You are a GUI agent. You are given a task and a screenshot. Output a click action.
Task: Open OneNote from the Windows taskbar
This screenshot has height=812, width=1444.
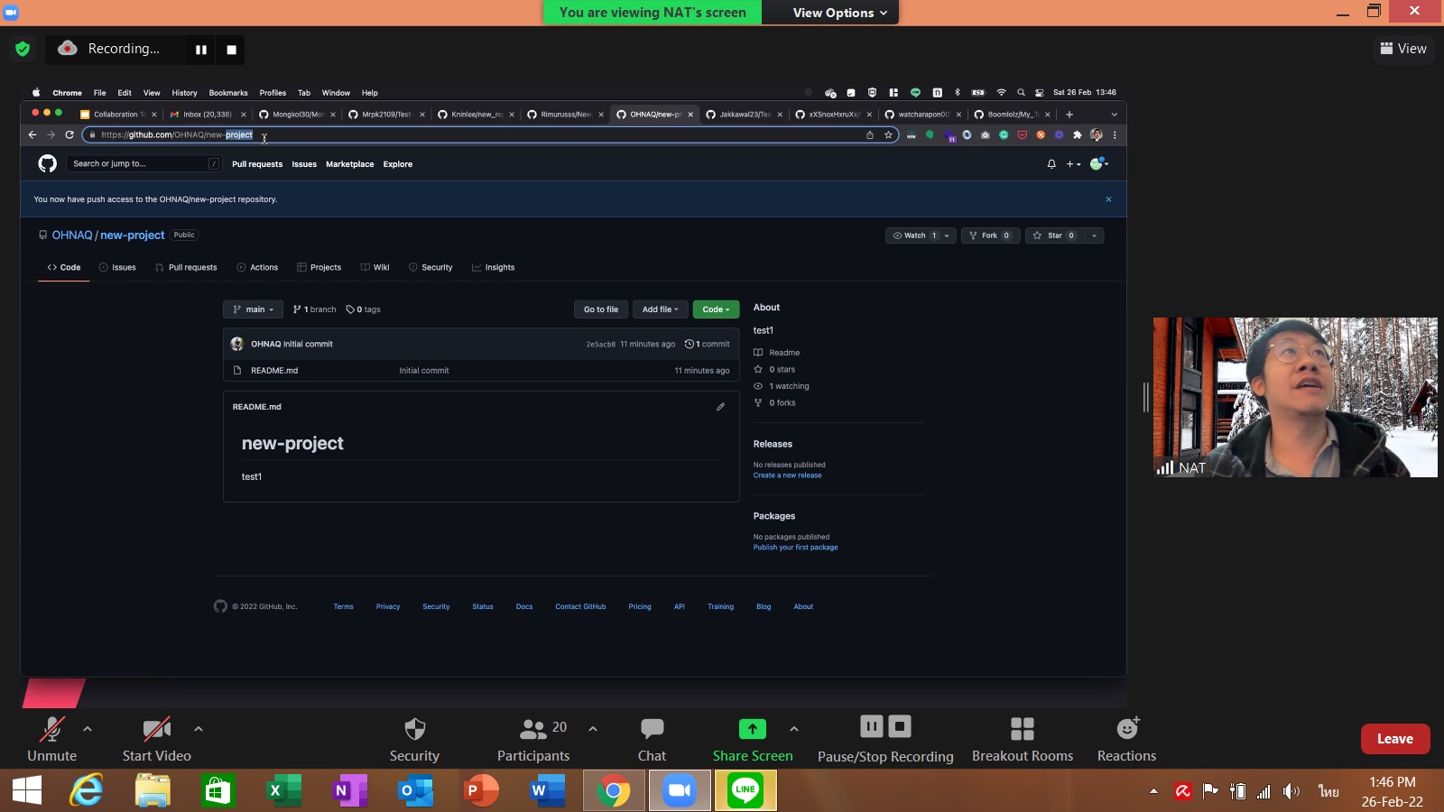click(349, 791)
